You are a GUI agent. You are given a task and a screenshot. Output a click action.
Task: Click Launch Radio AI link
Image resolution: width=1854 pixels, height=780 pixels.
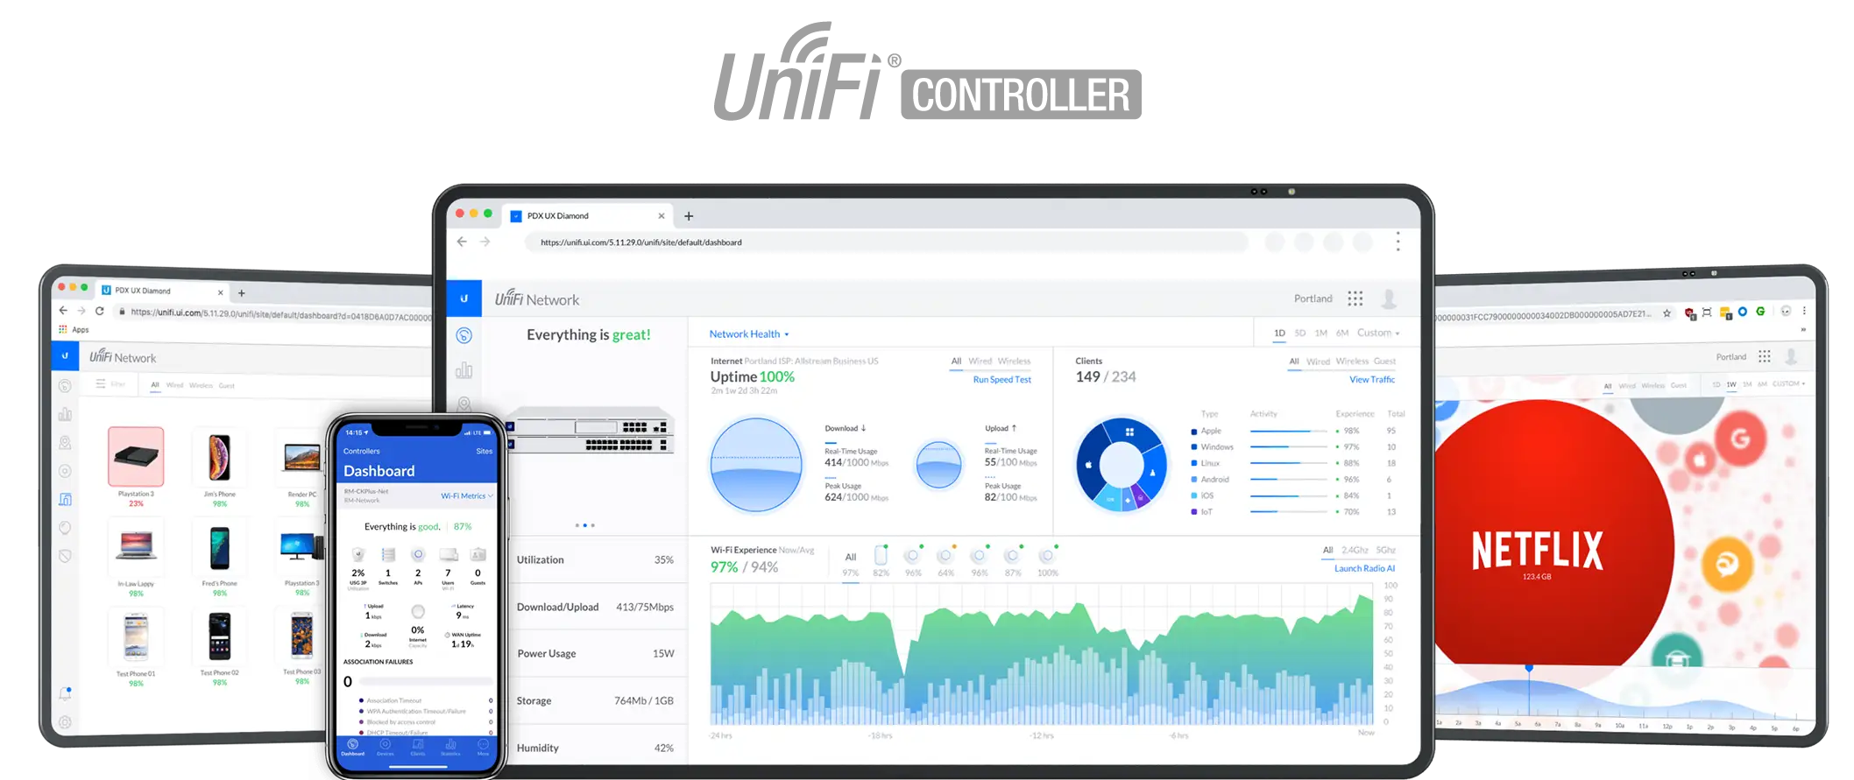pos(1364,568)
